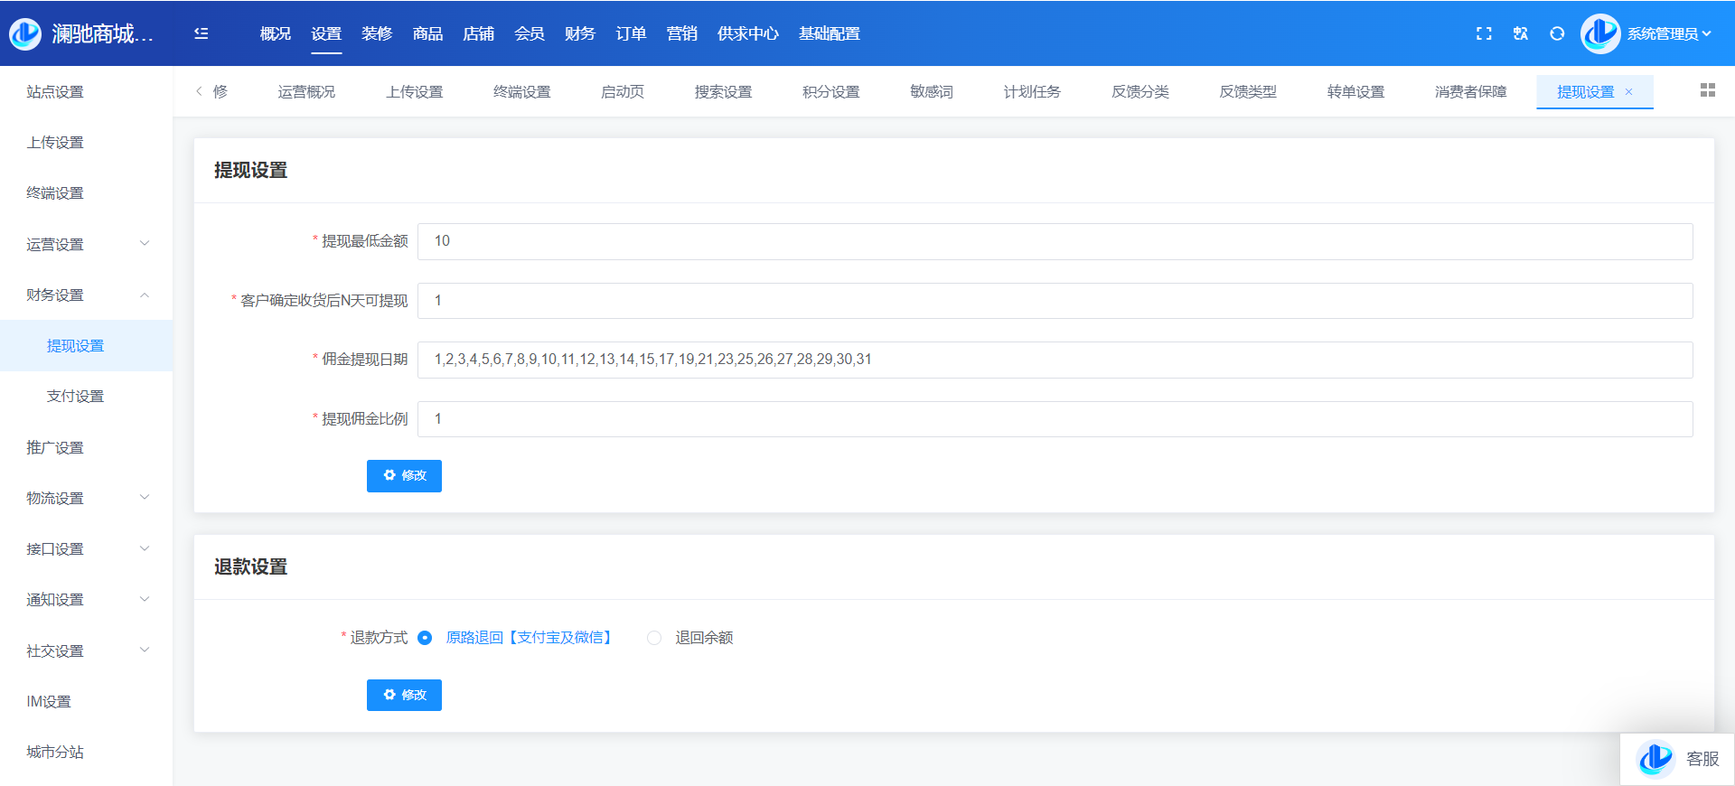Click the sidebar collapse icon in header

(202, 33)
